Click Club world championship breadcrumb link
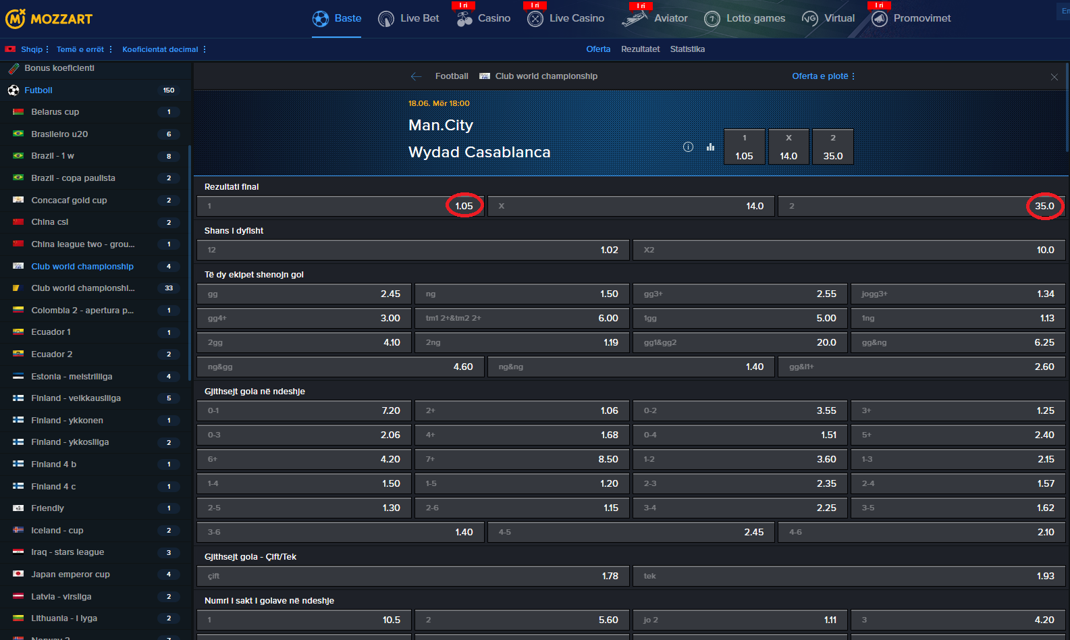 546,76
